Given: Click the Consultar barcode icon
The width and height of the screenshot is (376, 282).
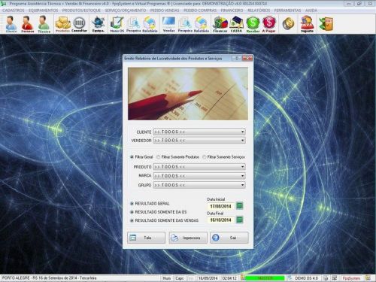Looking at the screenshot, I should (79, 24).
